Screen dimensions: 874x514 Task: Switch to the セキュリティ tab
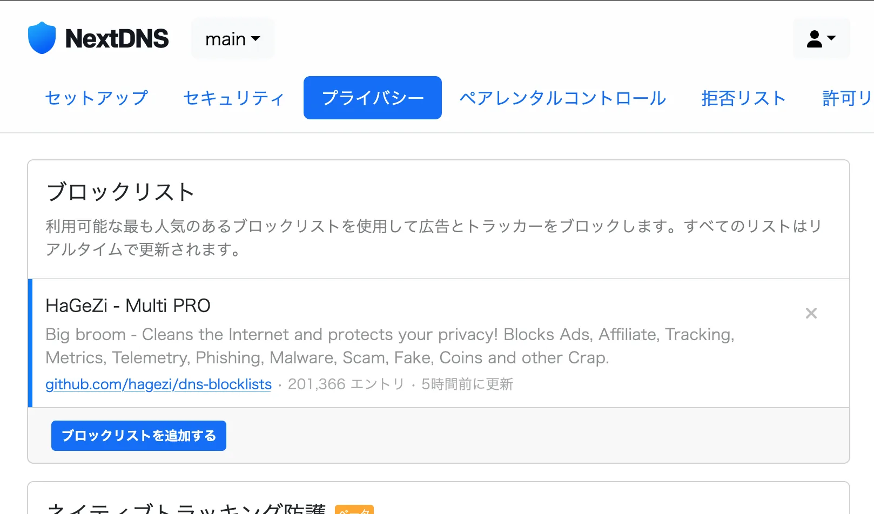click(x=234, y=98)
